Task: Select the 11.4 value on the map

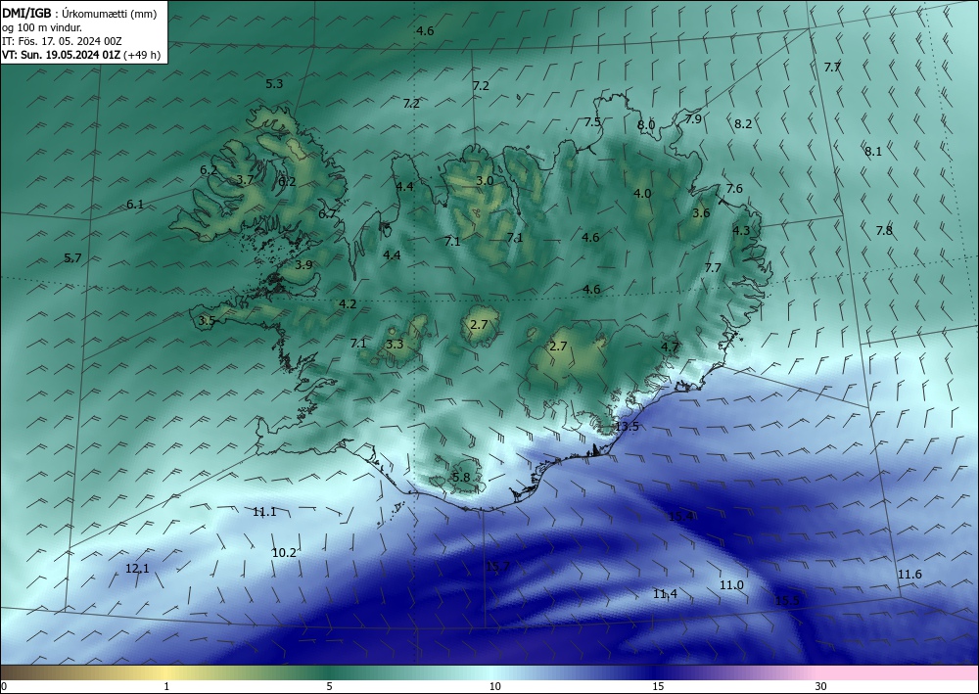Action: point(665,593)
